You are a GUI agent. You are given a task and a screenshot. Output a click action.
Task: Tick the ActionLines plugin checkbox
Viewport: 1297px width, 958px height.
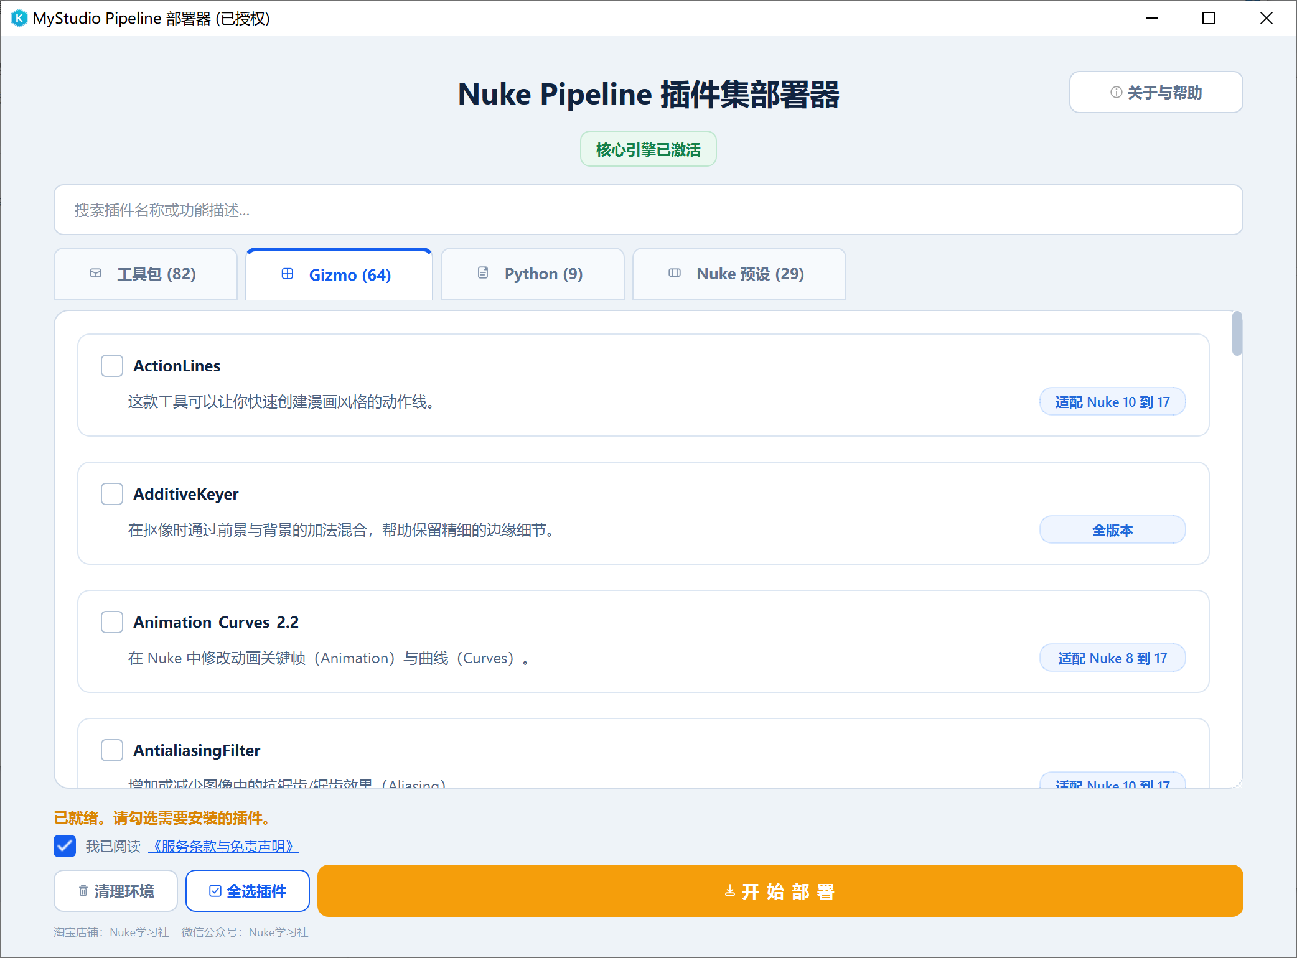point(112,366)
